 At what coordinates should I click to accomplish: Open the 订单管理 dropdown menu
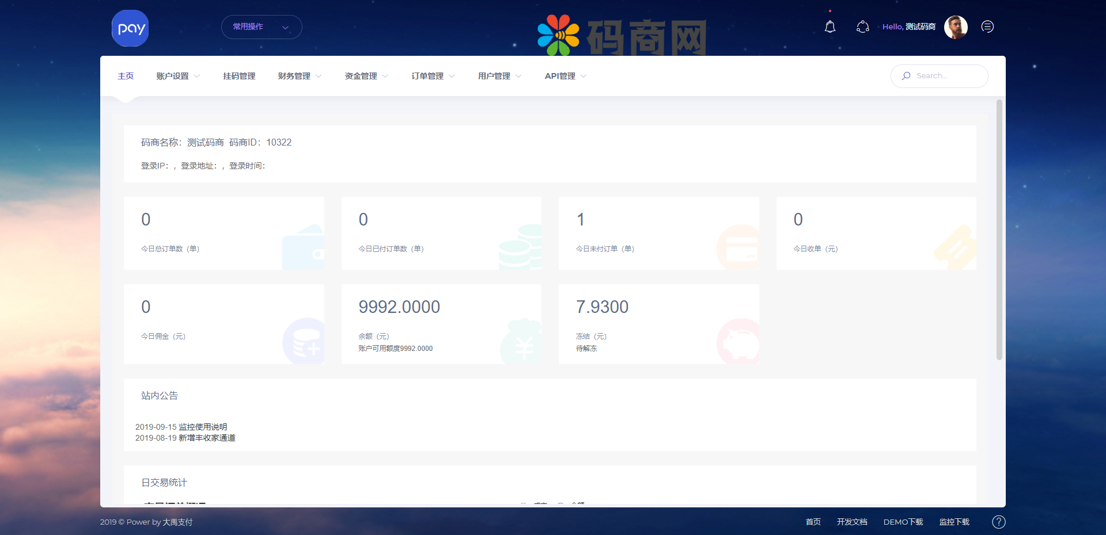point(433,76)
